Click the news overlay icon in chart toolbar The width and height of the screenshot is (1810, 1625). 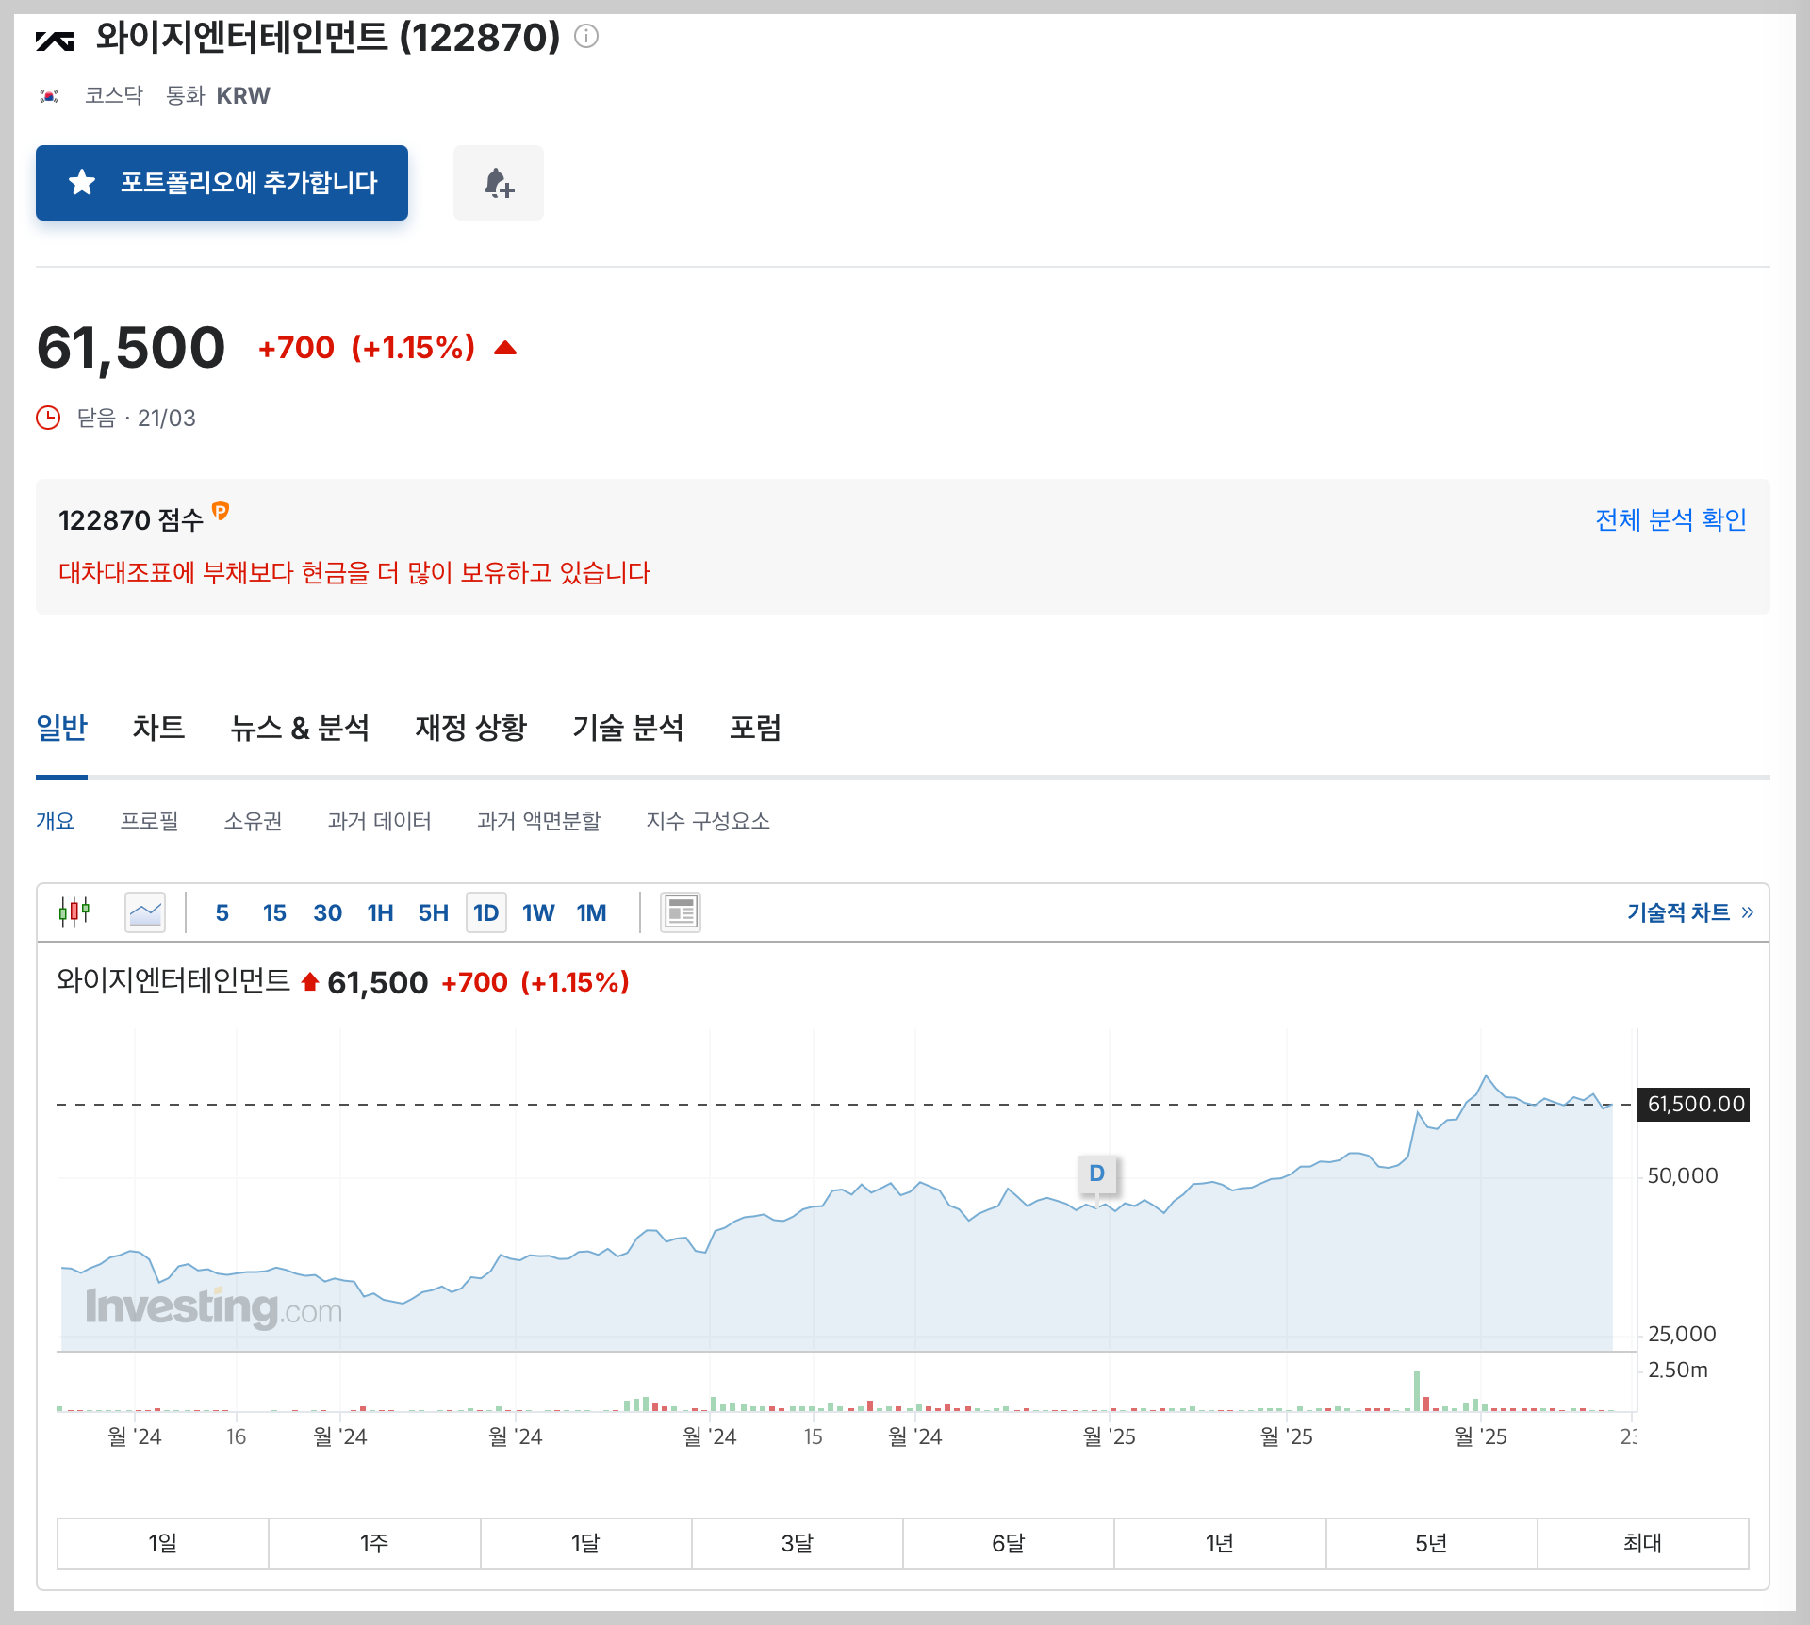click(680, 911)
